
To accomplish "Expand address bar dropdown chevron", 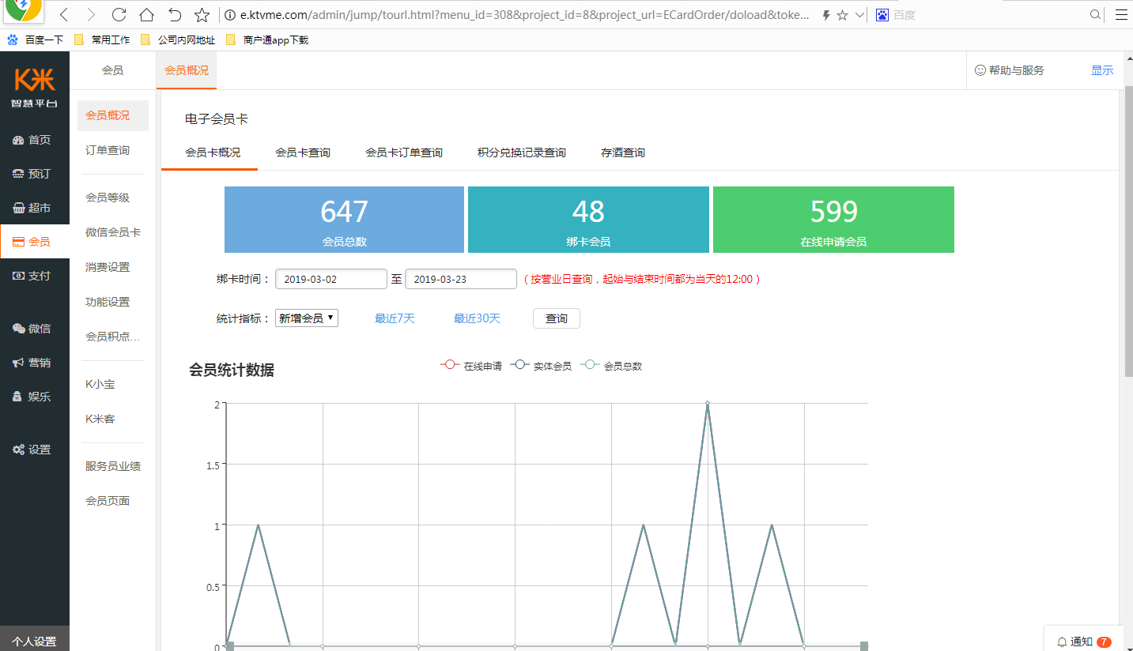I will 860,15.
